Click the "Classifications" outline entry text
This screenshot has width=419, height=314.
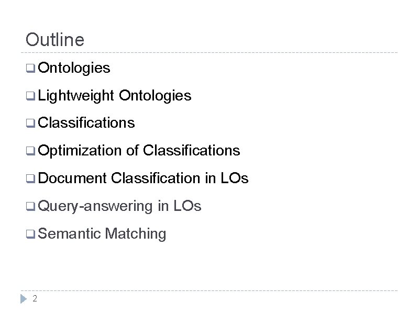click(86, 123)
